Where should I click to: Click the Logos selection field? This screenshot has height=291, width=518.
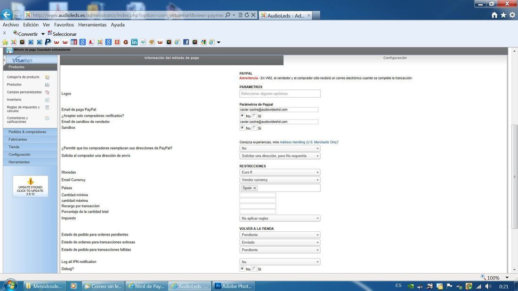280,94
